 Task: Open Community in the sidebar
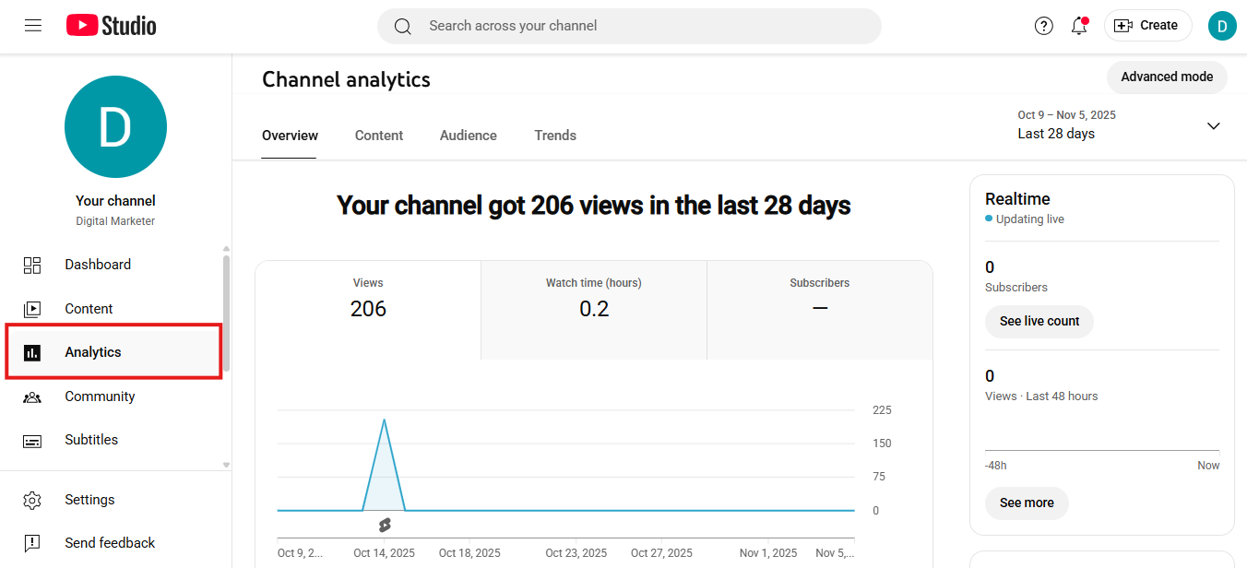coord(100,396)
